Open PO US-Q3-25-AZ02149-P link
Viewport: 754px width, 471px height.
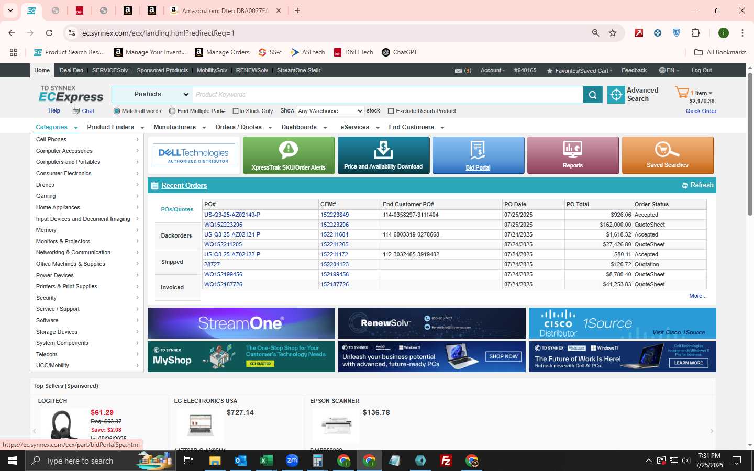pyautogui.click(x=232, y=215)
